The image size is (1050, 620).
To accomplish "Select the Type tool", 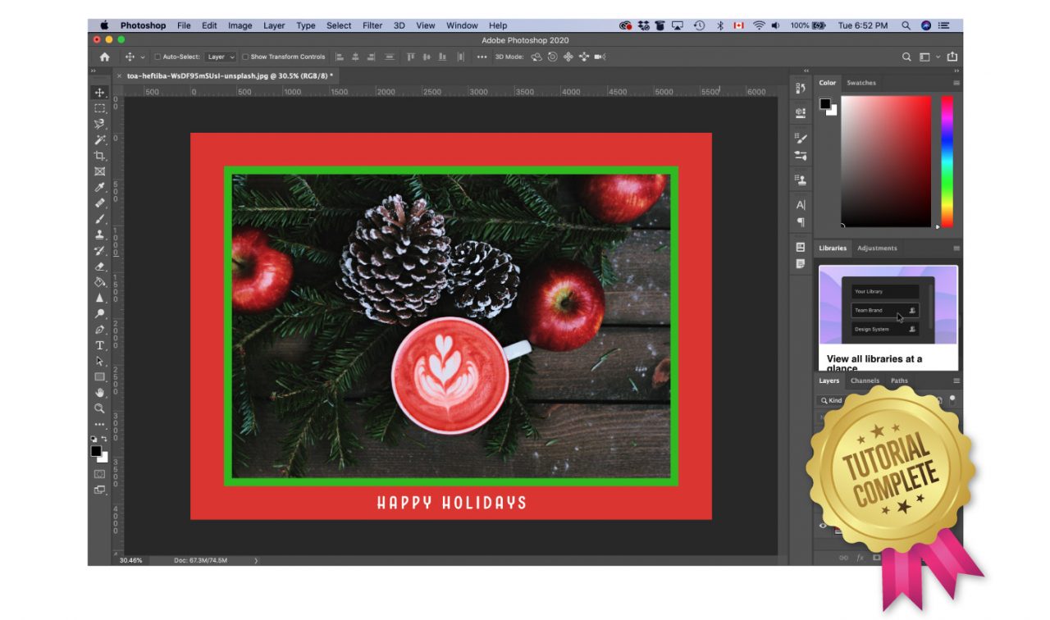I will 100,344.
